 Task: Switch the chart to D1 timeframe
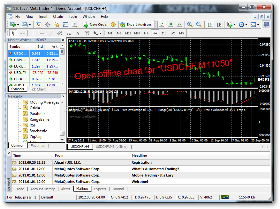click(164, 33)
